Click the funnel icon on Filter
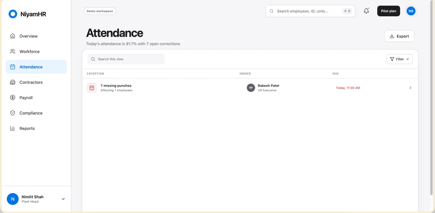Image resolution: width=435 pixels, height=213 pixels. (x=392, y=59)
